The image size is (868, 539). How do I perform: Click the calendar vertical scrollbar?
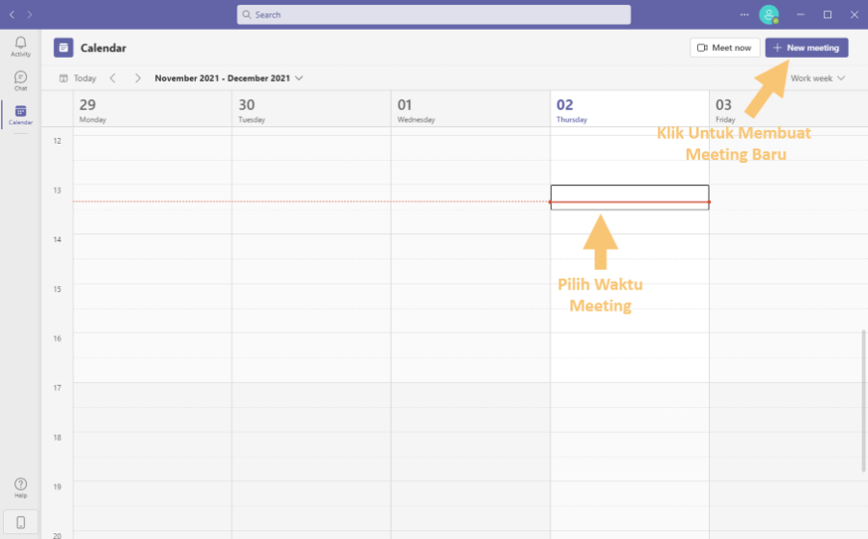click(x=863, y=401)
